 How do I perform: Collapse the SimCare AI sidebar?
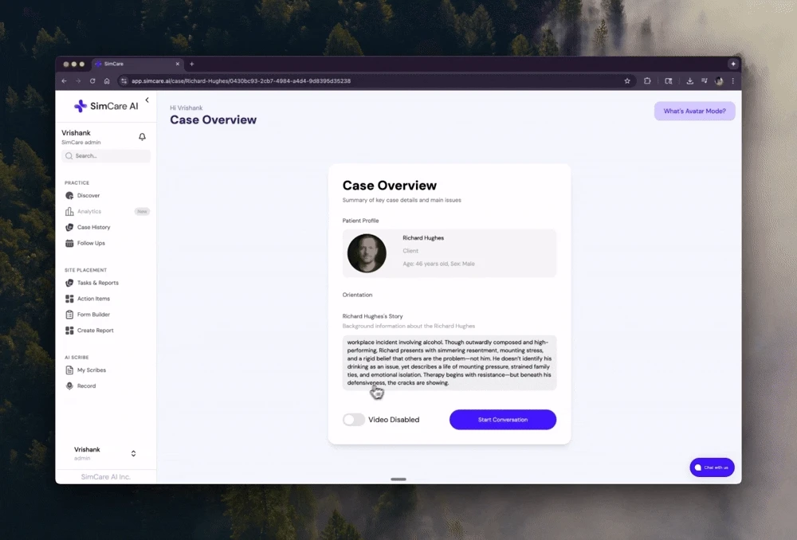[147, 100]
